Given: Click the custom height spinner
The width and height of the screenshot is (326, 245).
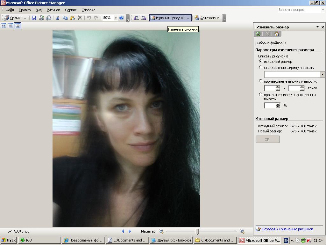Looking at the screenshot, I should pos(302,88).
